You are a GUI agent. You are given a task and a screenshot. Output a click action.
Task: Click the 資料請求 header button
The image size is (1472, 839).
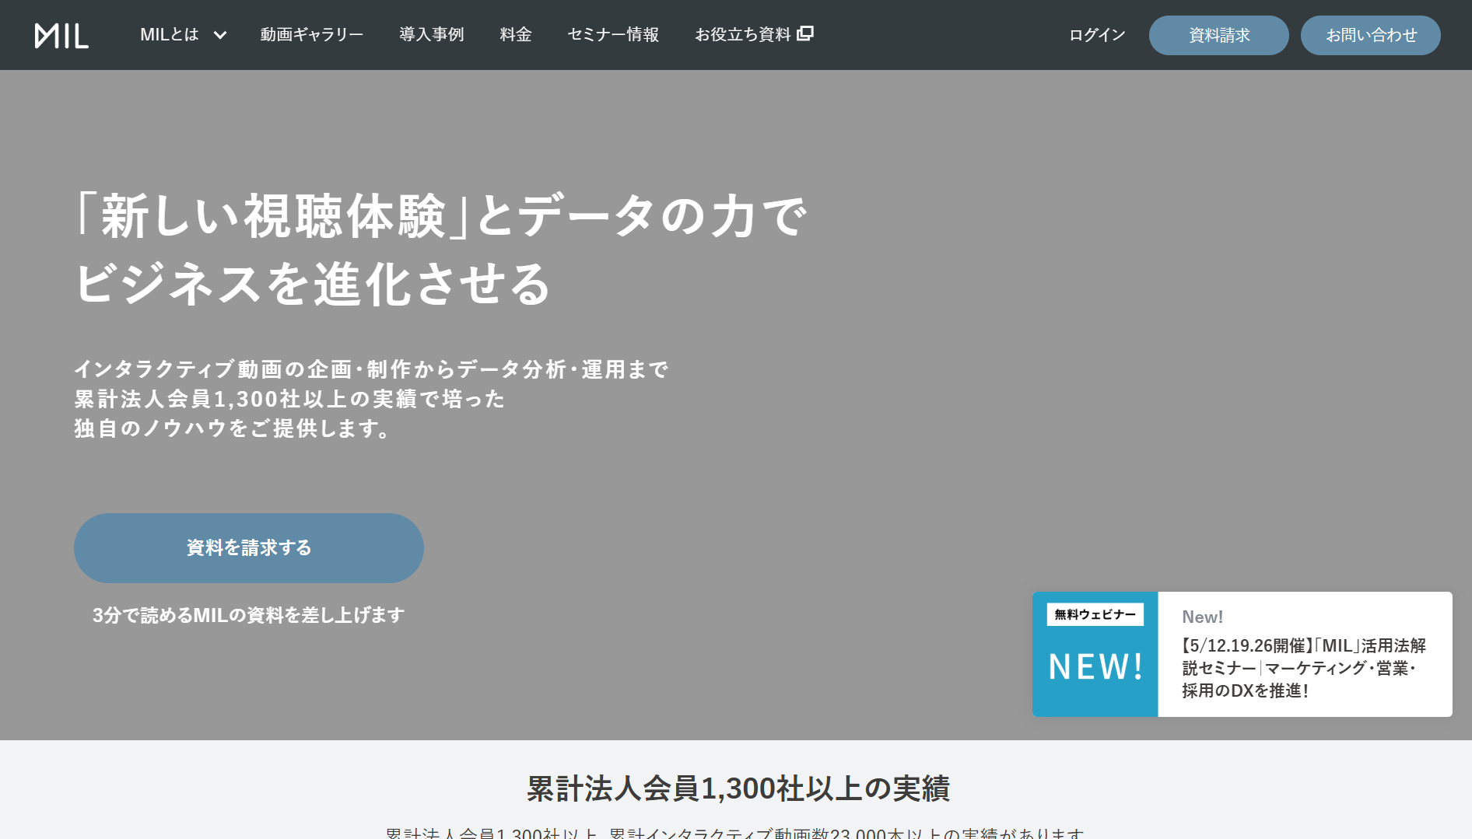pyautogui.click(x=1219, y=35)
